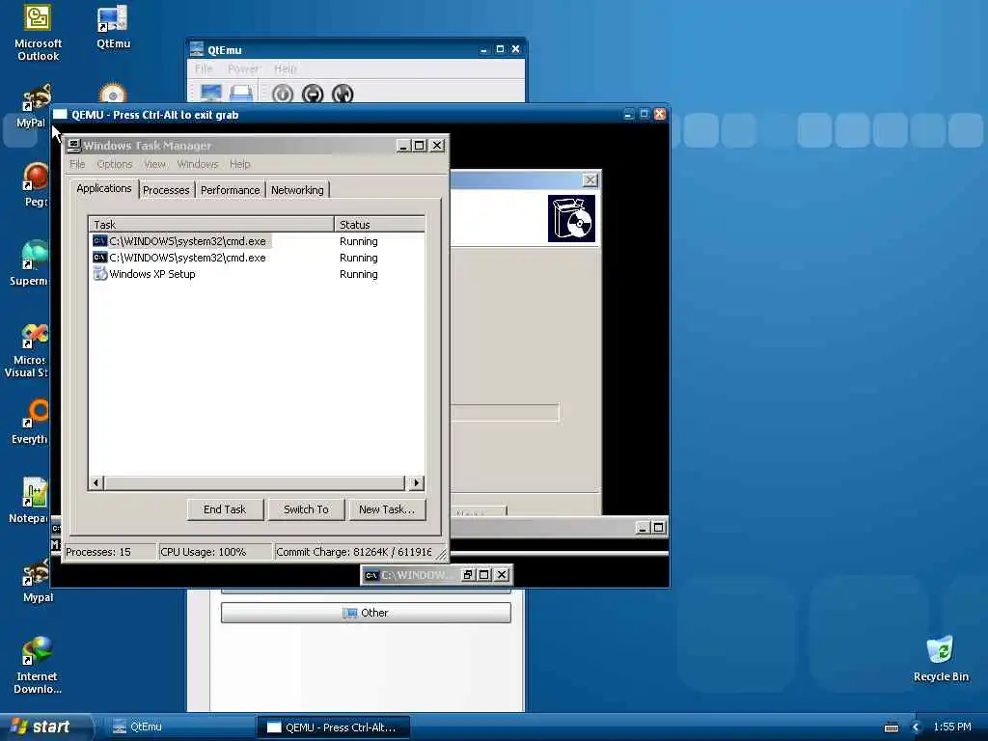Click Windows XP Setup task icon in list
Image resolution: width=988 pixels, height=741 pixels.
click(99, 274)
